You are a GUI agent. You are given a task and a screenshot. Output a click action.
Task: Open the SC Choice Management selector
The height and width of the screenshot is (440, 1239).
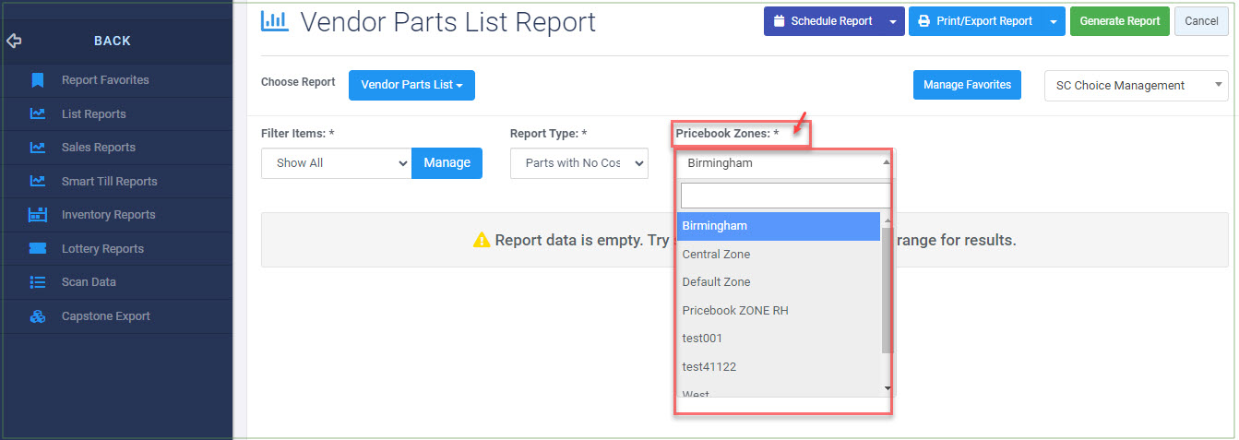[x=1136, y=86]
